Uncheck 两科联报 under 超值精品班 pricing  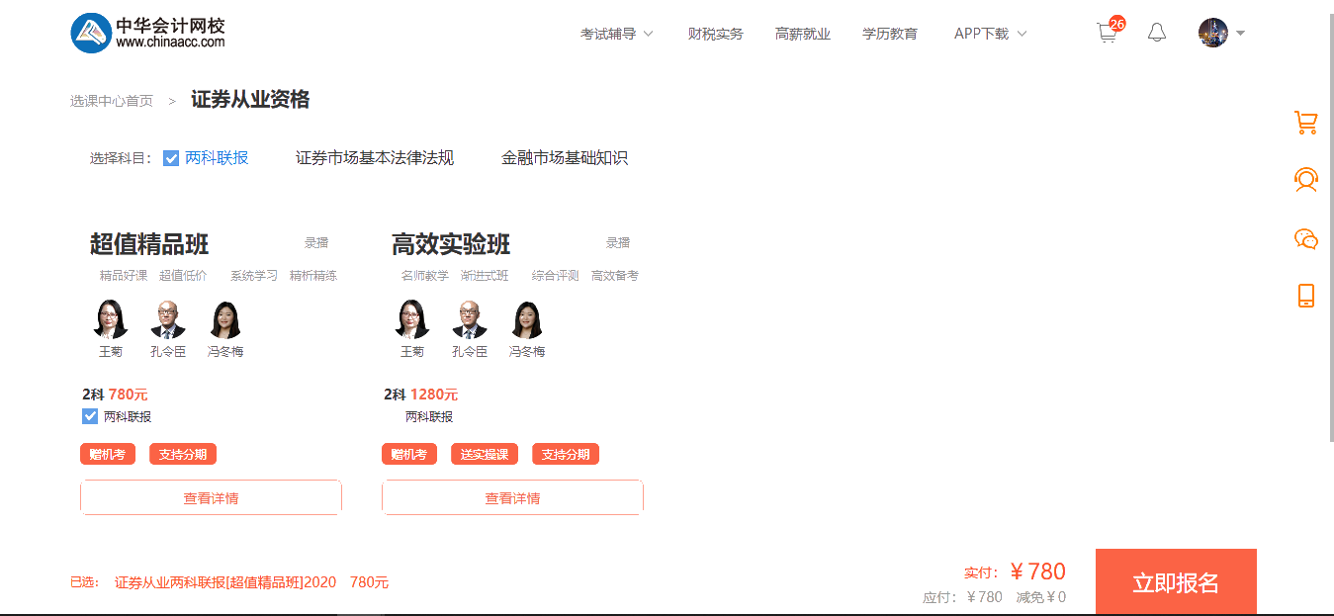click(x=89, y=415)
